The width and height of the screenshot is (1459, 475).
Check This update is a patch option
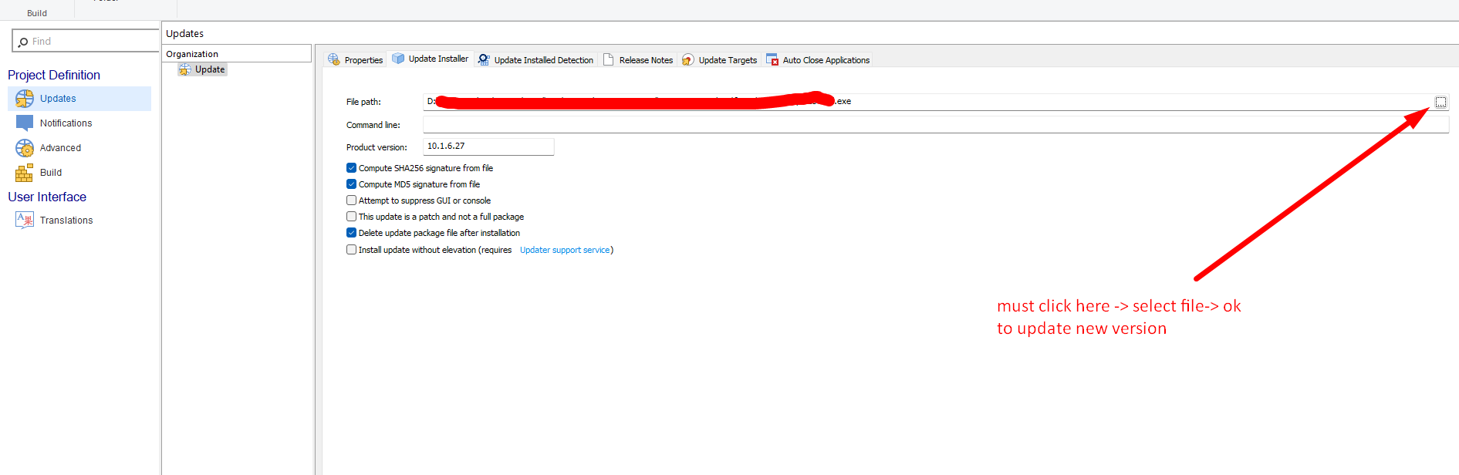[x=352, y=217]
